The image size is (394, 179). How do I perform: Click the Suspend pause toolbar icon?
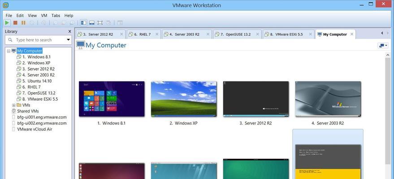(x=23, y=23)
